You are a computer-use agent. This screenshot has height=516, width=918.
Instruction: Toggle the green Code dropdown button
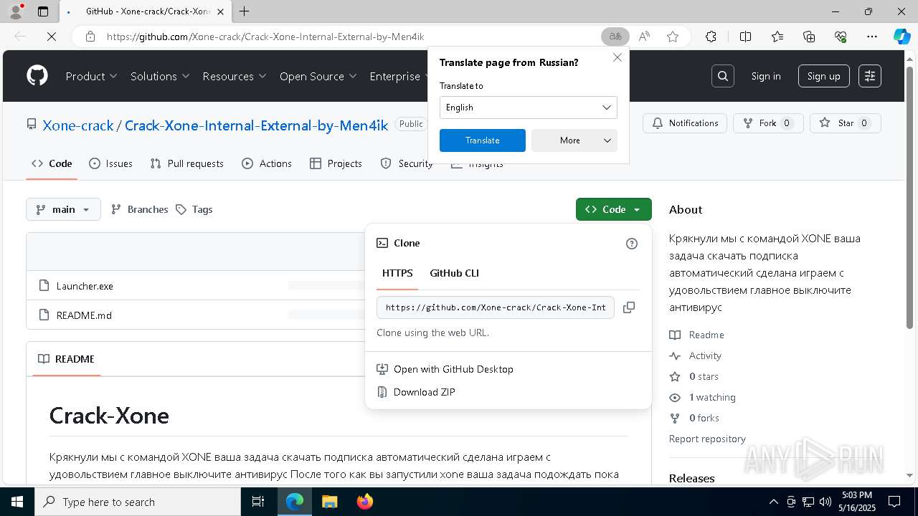614,209
